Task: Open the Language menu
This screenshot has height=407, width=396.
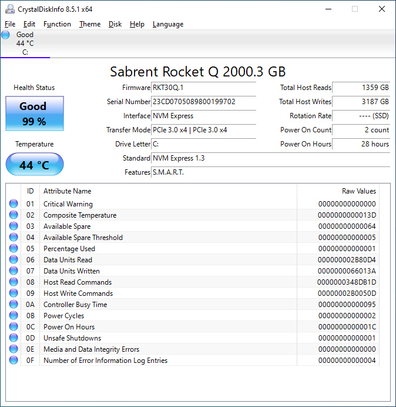Action: coord(167,24)
